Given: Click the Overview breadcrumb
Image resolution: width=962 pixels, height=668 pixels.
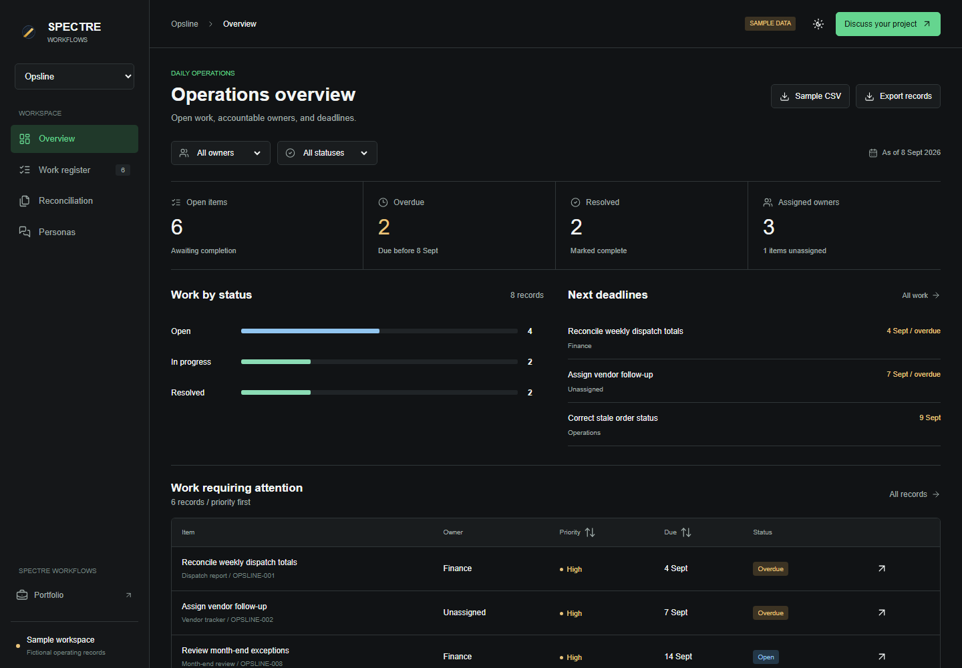Looking at the screenshot, I should point(240,24).
